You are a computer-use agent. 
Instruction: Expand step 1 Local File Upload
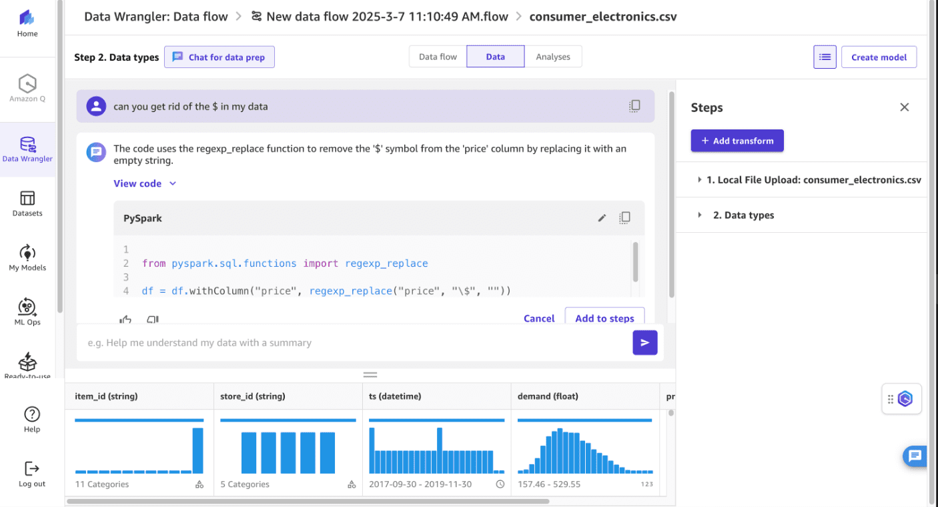tap(699, 179)
